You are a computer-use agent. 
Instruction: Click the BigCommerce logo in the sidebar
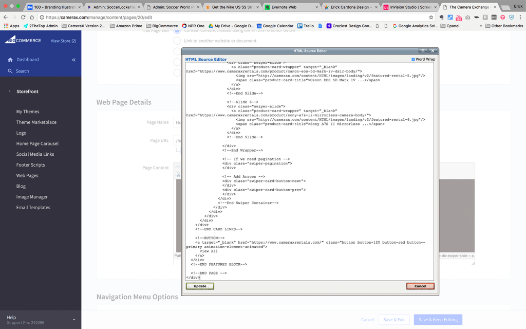tap(23, 40)
